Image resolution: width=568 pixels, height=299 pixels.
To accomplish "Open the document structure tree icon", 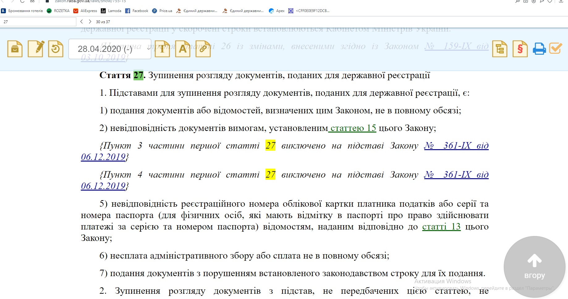I will click(x=500, y=49).
